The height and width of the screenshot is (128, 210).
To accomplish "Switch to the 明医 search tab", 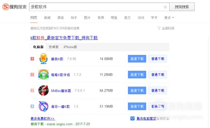I will tap(114, 17).
